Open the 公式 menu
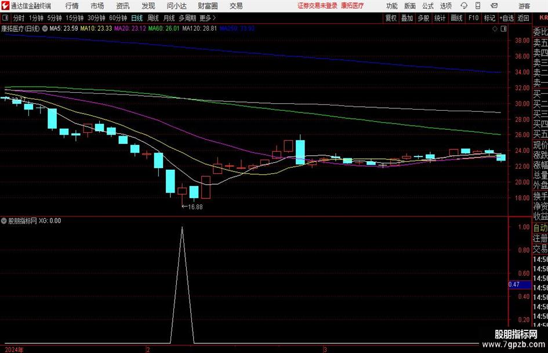This screenshot has height=353, width=548. coord(428,6)
